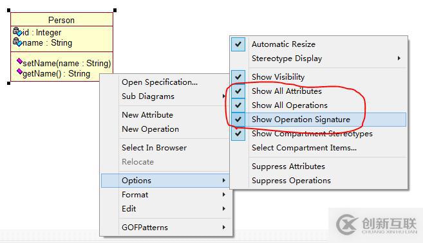Expand the Sub Diagrams submenu
Image resolution: width=423 pixels, height=243 pixels.
[x=165, y=96]
